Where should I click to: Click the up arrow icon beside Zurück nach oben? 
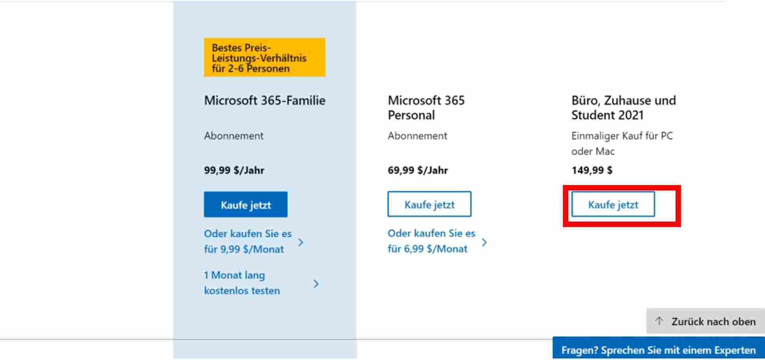pos(659,321)
